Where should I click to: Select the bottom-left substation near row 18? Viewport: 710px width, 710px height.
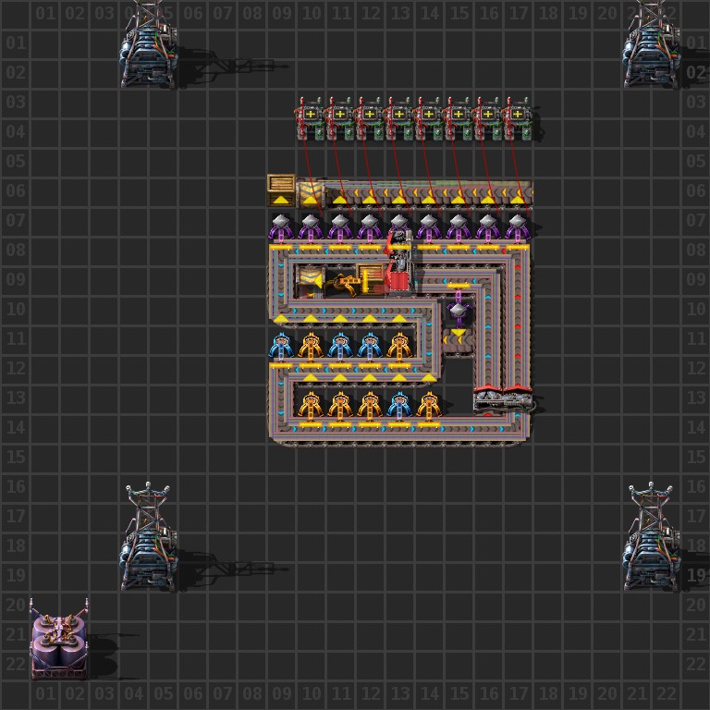pyautogui.click(x=148, y=536)
